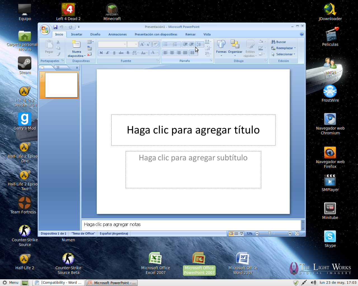Select slide 1 thumbnail in the panel
The image size is (358, 286).
pos(61,85)
